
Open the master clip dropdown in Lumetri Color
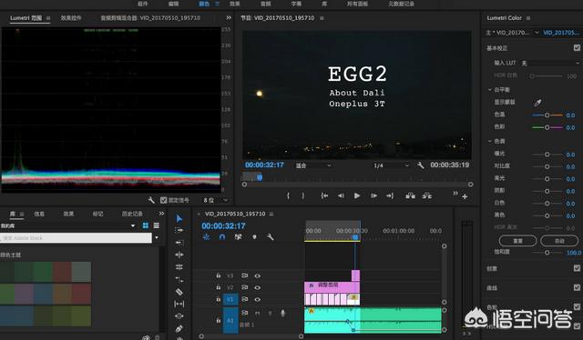pyautogui.click(x=537, y=33)
